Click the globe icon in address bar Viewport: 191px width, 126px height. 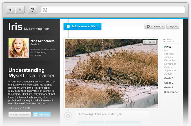coord(45,10)
